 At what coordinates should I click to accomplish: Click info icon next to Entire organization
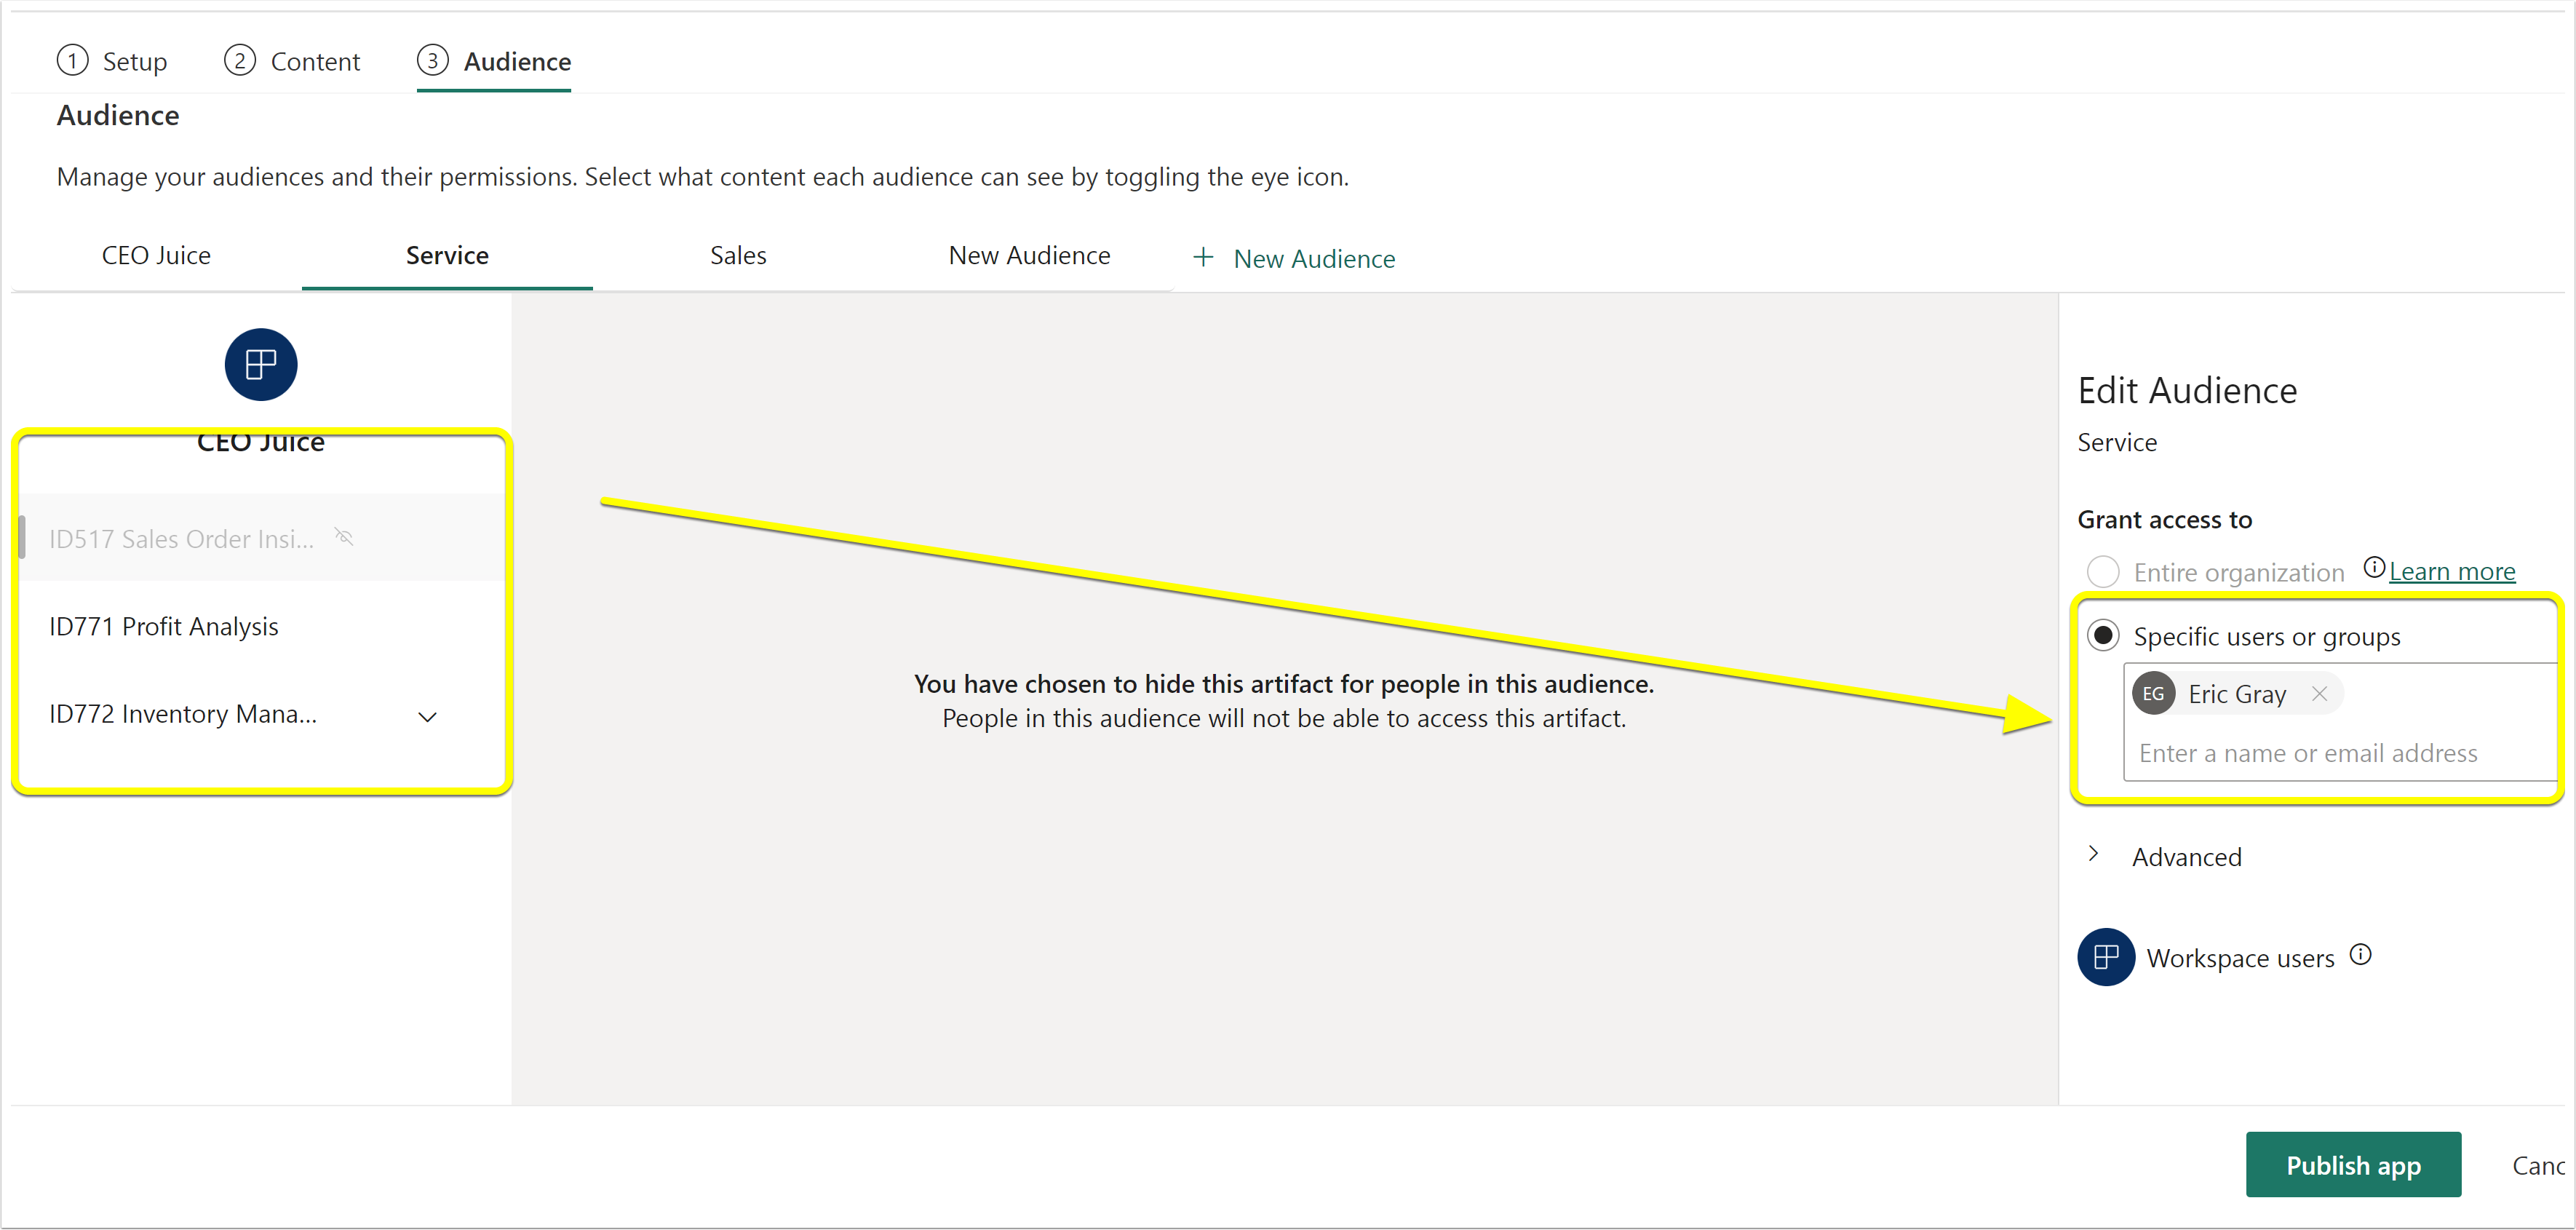pyautogui.click(x=2373, y=568)
